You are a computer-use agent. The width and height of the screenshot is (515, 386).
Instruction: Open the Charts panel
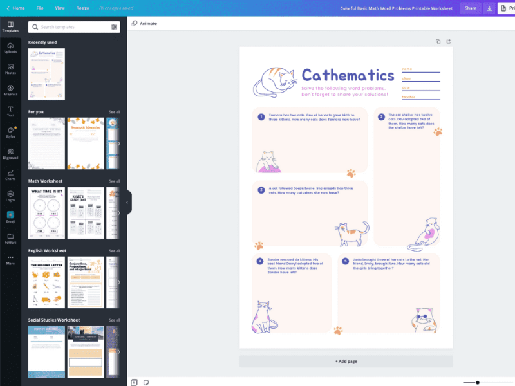pos(10,176)
